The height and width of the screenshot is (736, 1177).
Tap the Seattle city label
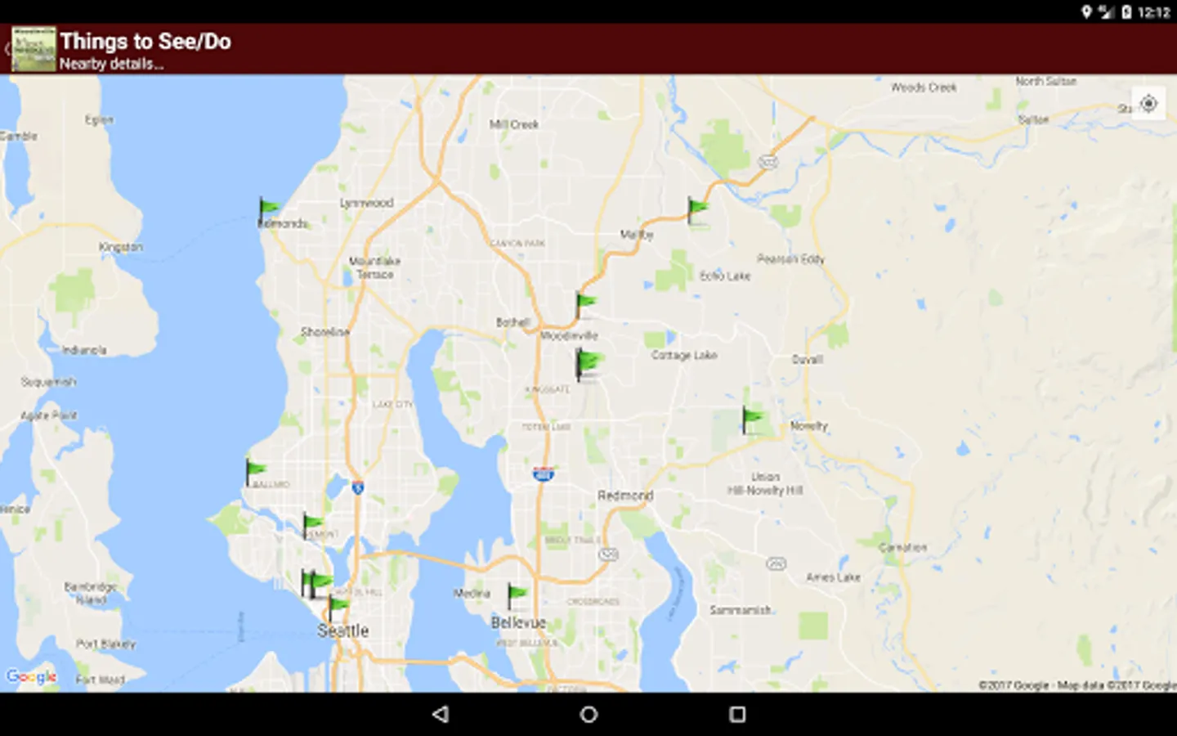tap(343, 631)
